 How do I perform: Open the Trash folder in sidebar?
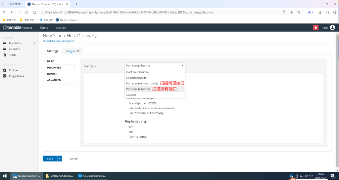coord(12,55)
